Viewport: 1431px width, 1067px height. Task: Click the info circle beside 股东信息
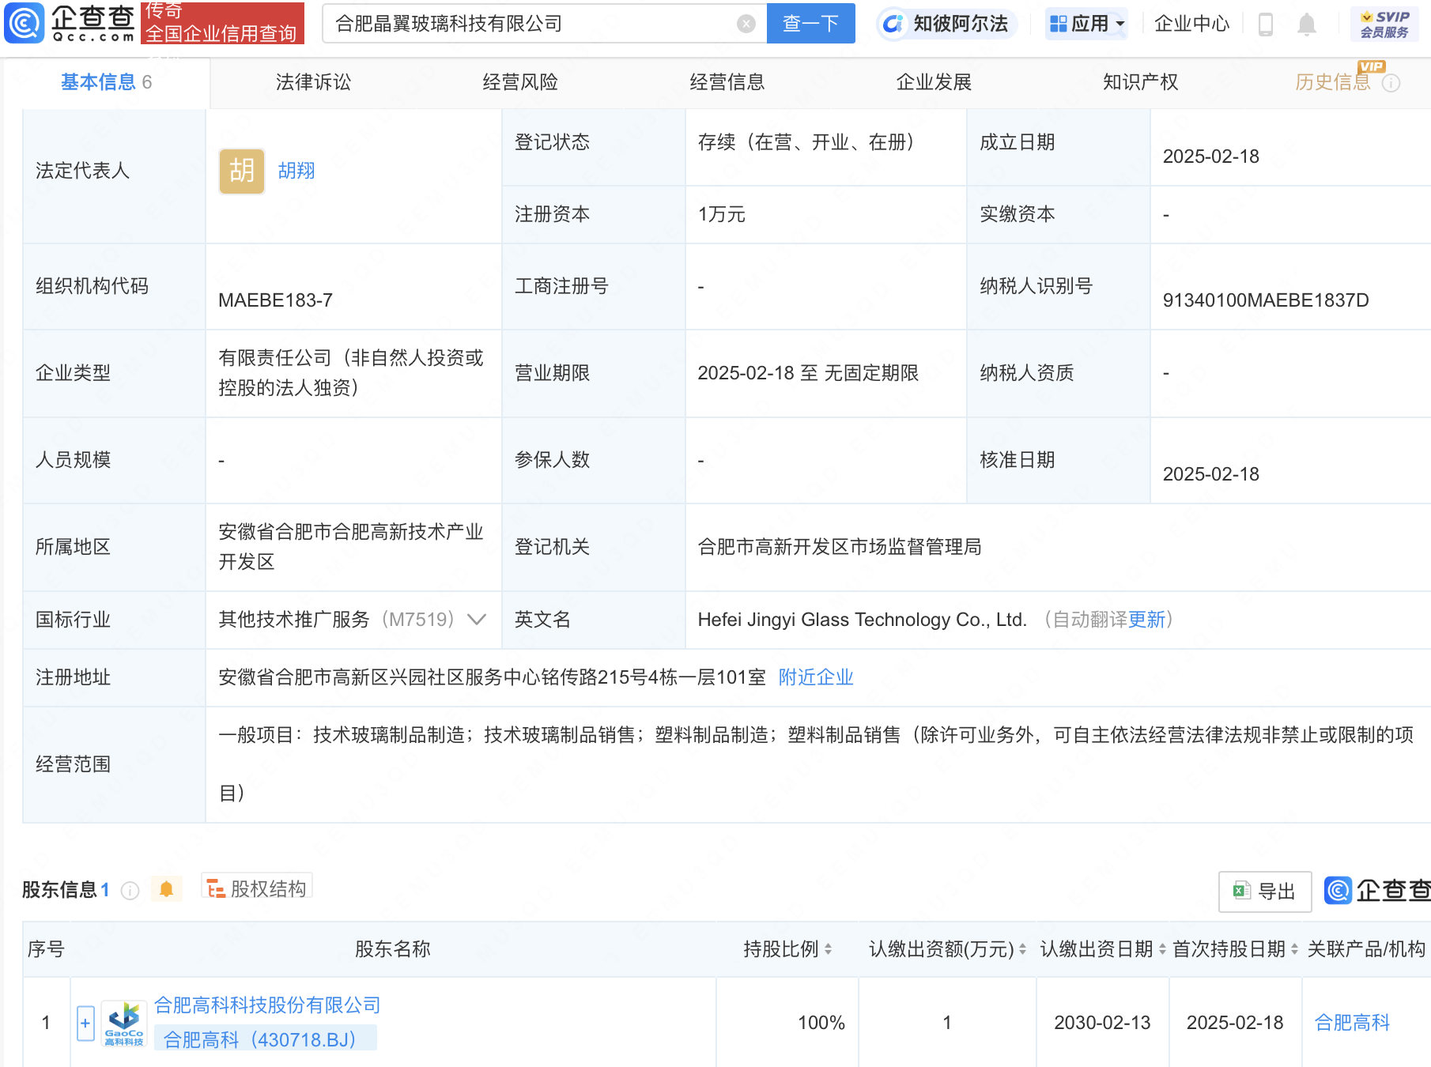pos(129,889)
